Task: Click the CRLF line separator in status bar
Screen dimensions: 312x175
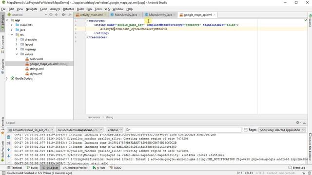Action: [249, 173]
